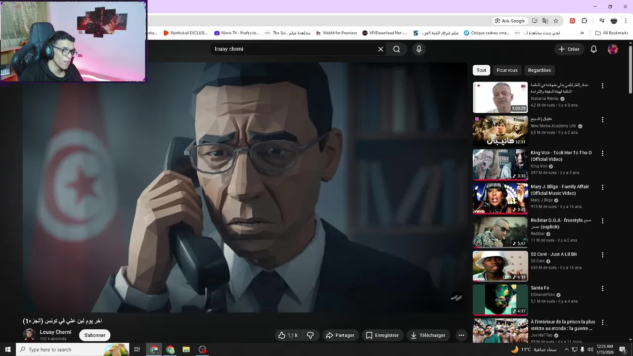
Task: Click the page vertical scrollbar
Action: click(631, 69)
